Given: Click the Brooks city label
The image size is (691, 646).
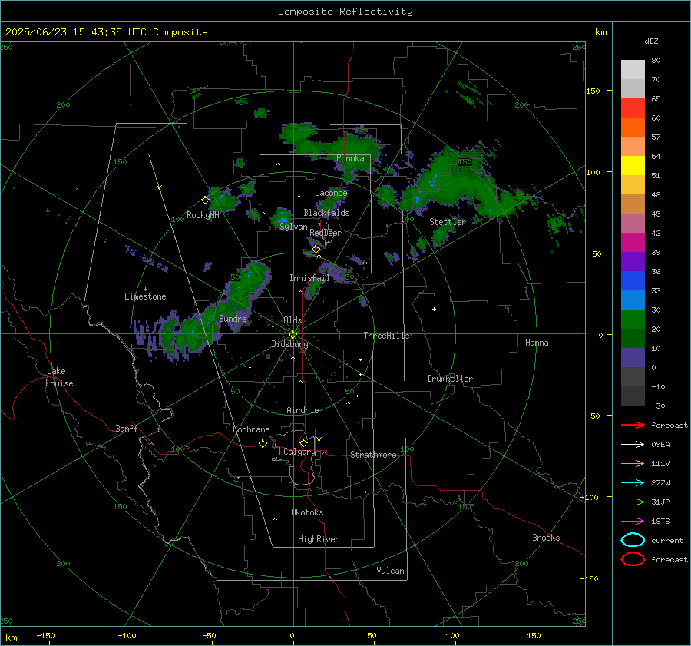Looking at the screenshot, I should [546, 538].
